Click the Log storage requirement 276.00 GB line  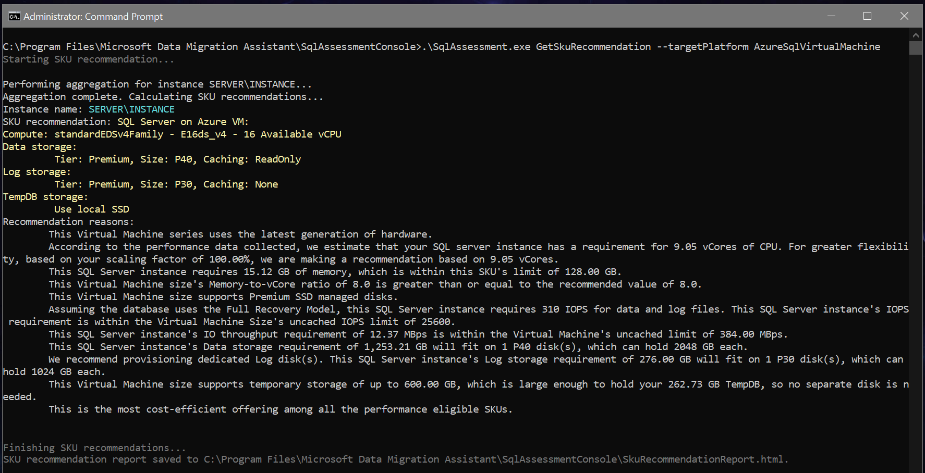[476, 359]
